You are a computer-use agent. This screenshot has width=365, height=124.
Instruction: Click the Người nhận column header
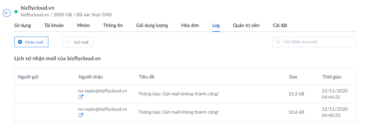90,77
